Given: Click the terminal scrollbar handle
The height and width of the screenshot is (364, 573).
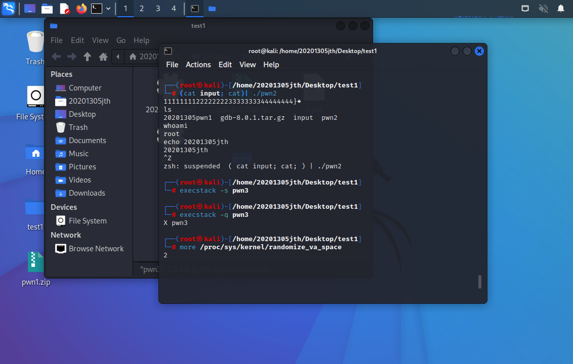Looking at the screenshot, I should coord(479,282).
